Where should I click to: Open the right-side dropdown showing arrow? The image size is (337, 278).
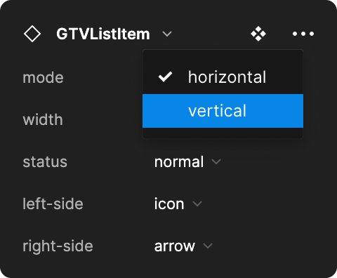pyautogui.click(x=183, y=246)
